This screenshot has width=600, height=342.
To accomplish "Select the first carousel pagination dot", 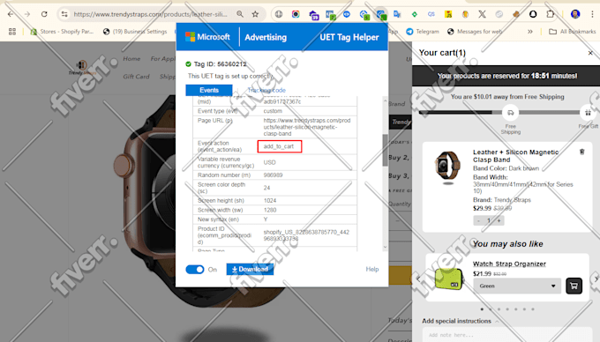I will (482, 309).
